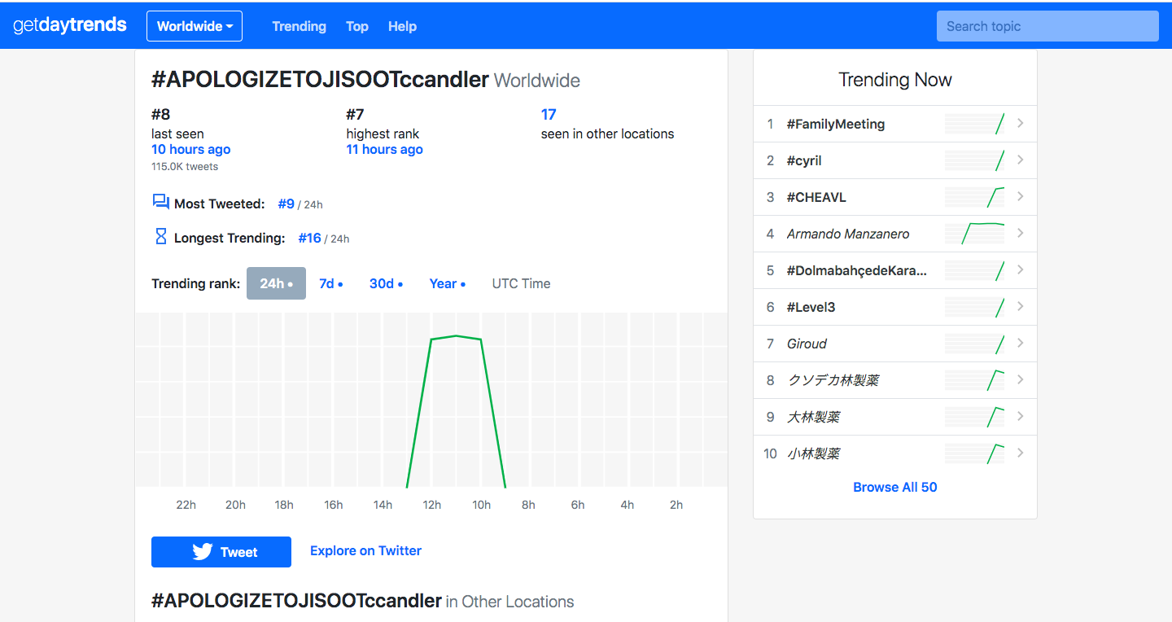Click the 11 hours ago link
Image resolution: width=1172 pixels, height=622 pixels.
pyautogui.click(x=384, y=149)
